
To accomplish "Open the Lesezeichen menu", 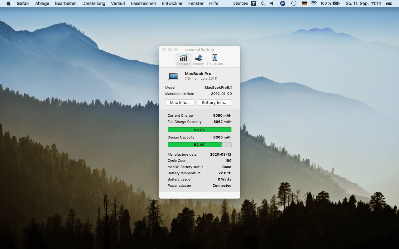I will (143, 3).
